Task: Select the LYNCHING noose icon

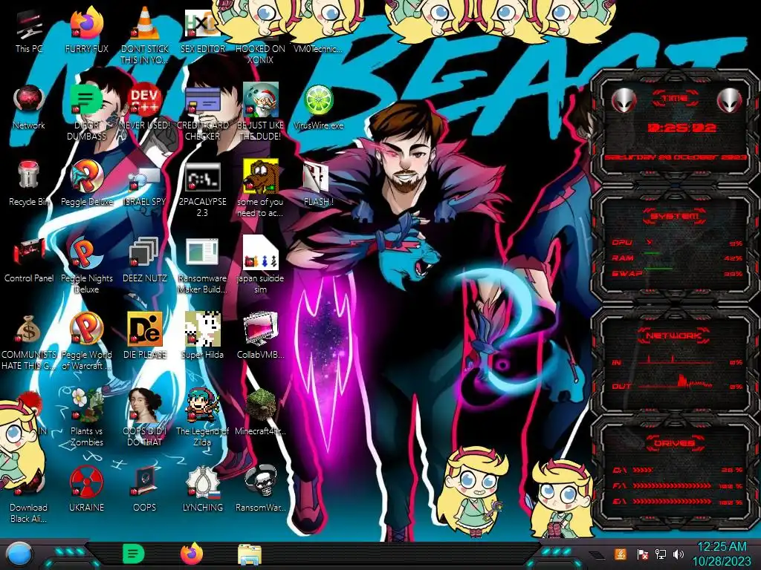Action: (x=202, y=490)
